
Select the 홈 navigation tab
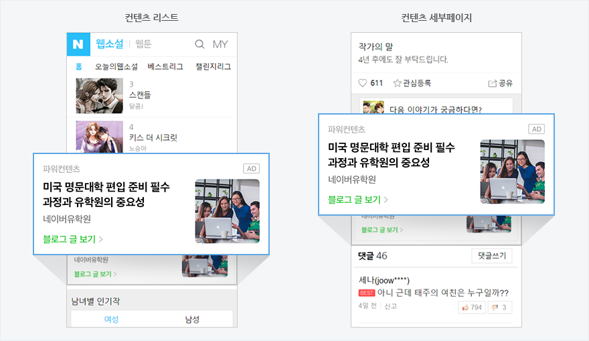click(79, 66)
